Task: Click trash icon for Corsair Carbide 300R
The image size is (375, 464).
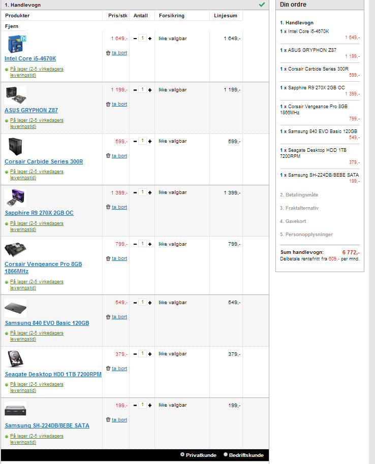Action: (x=108, y=156)
